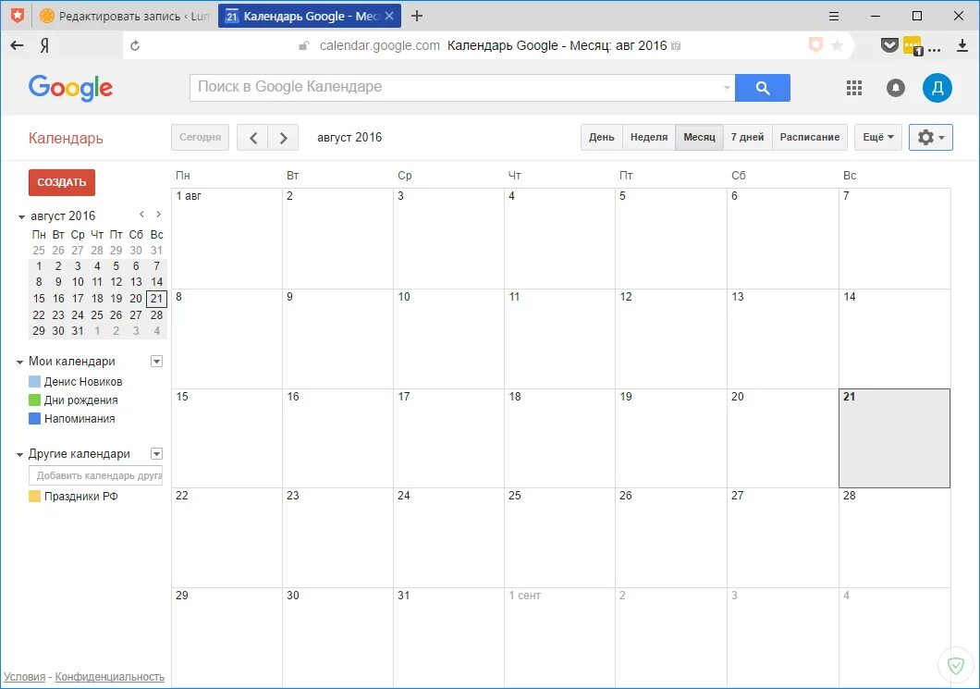Viewport: 980px width, 689px height.
Task: Click previous month arrow in mini calendar
Action: point(141,215)
